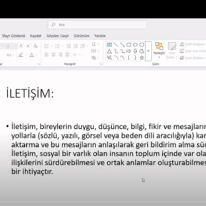
Task: Select the Freeform shape tool
Action: (142, 51)
